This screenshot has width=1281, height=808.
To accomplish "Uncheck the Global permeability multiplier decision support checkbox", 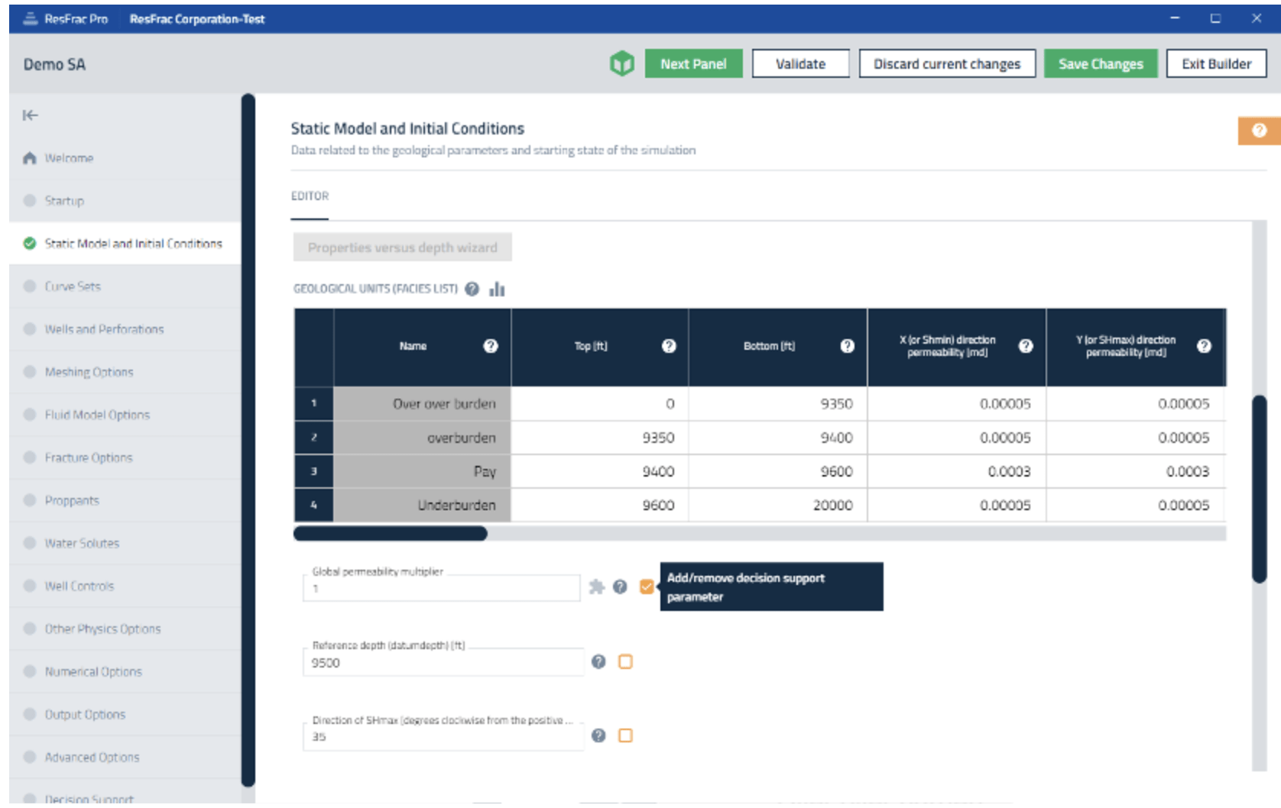I will (647, 587).
